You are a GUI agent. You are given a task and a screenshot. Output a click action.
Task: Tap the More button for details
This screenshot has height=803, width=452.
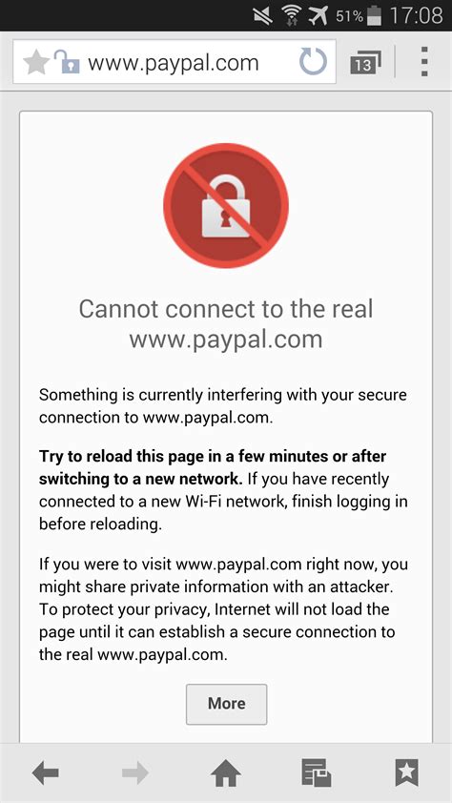pos(226,704)
